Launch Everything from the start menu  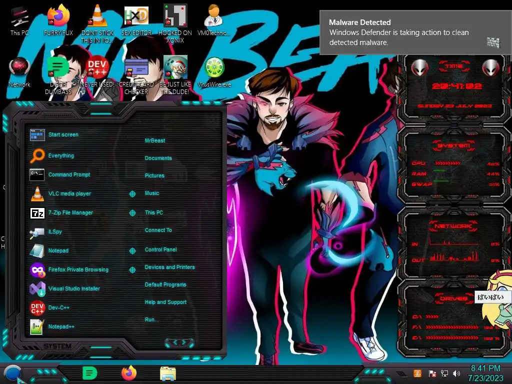[x=61, y=156]
